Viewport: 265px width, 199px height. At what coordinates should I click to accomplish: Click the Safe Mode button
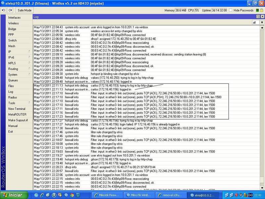[x=25, y=10]
